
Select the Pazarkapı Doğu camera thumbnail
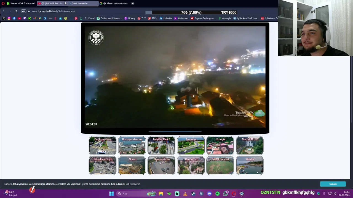(103, 165)
